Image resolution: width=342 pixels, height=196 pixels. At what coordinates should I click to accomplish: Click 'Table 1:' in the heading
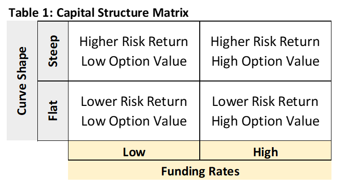pos(31,12)
